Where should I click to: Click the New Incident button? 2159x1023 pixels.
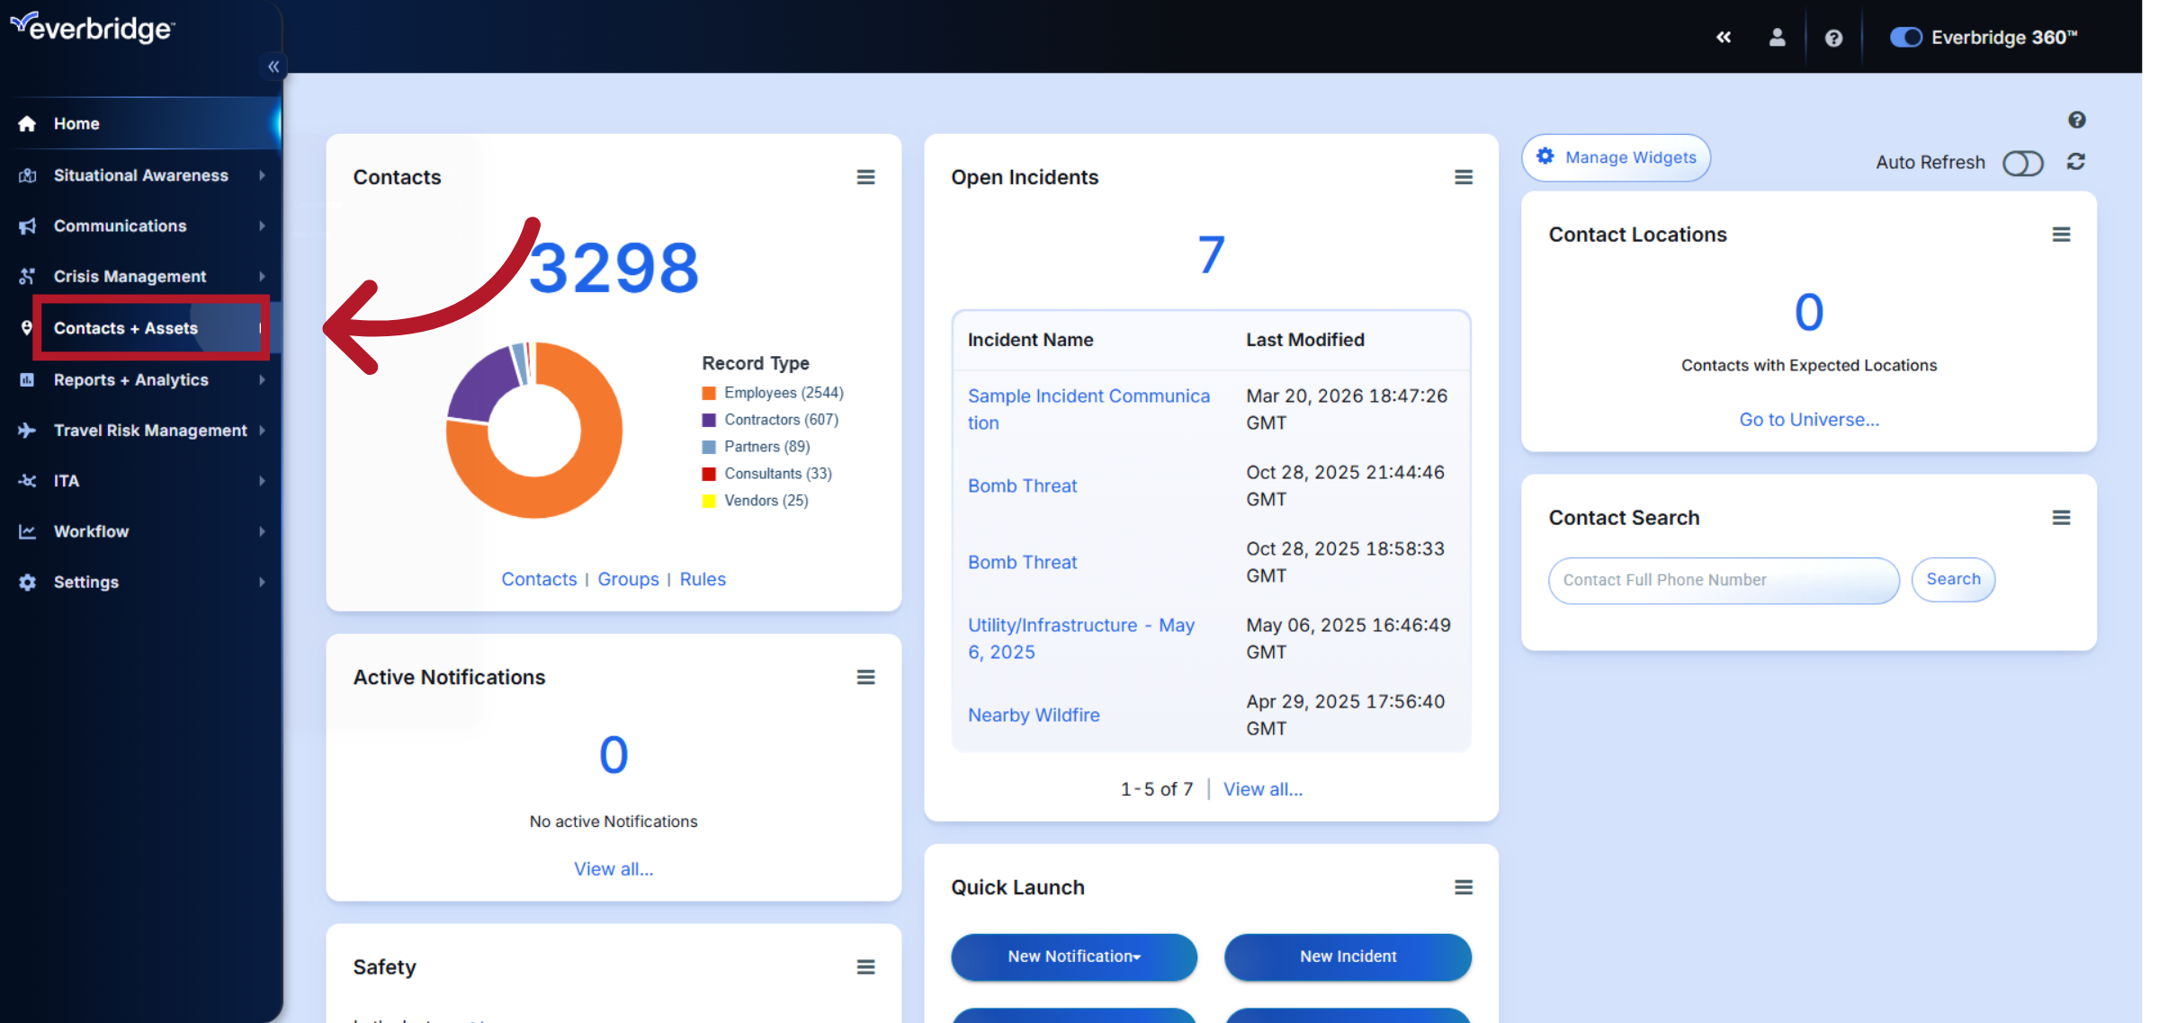pos(1347,956)
